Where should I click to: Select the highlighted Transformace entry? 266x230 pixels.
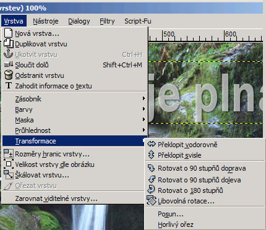pos(74,141)
